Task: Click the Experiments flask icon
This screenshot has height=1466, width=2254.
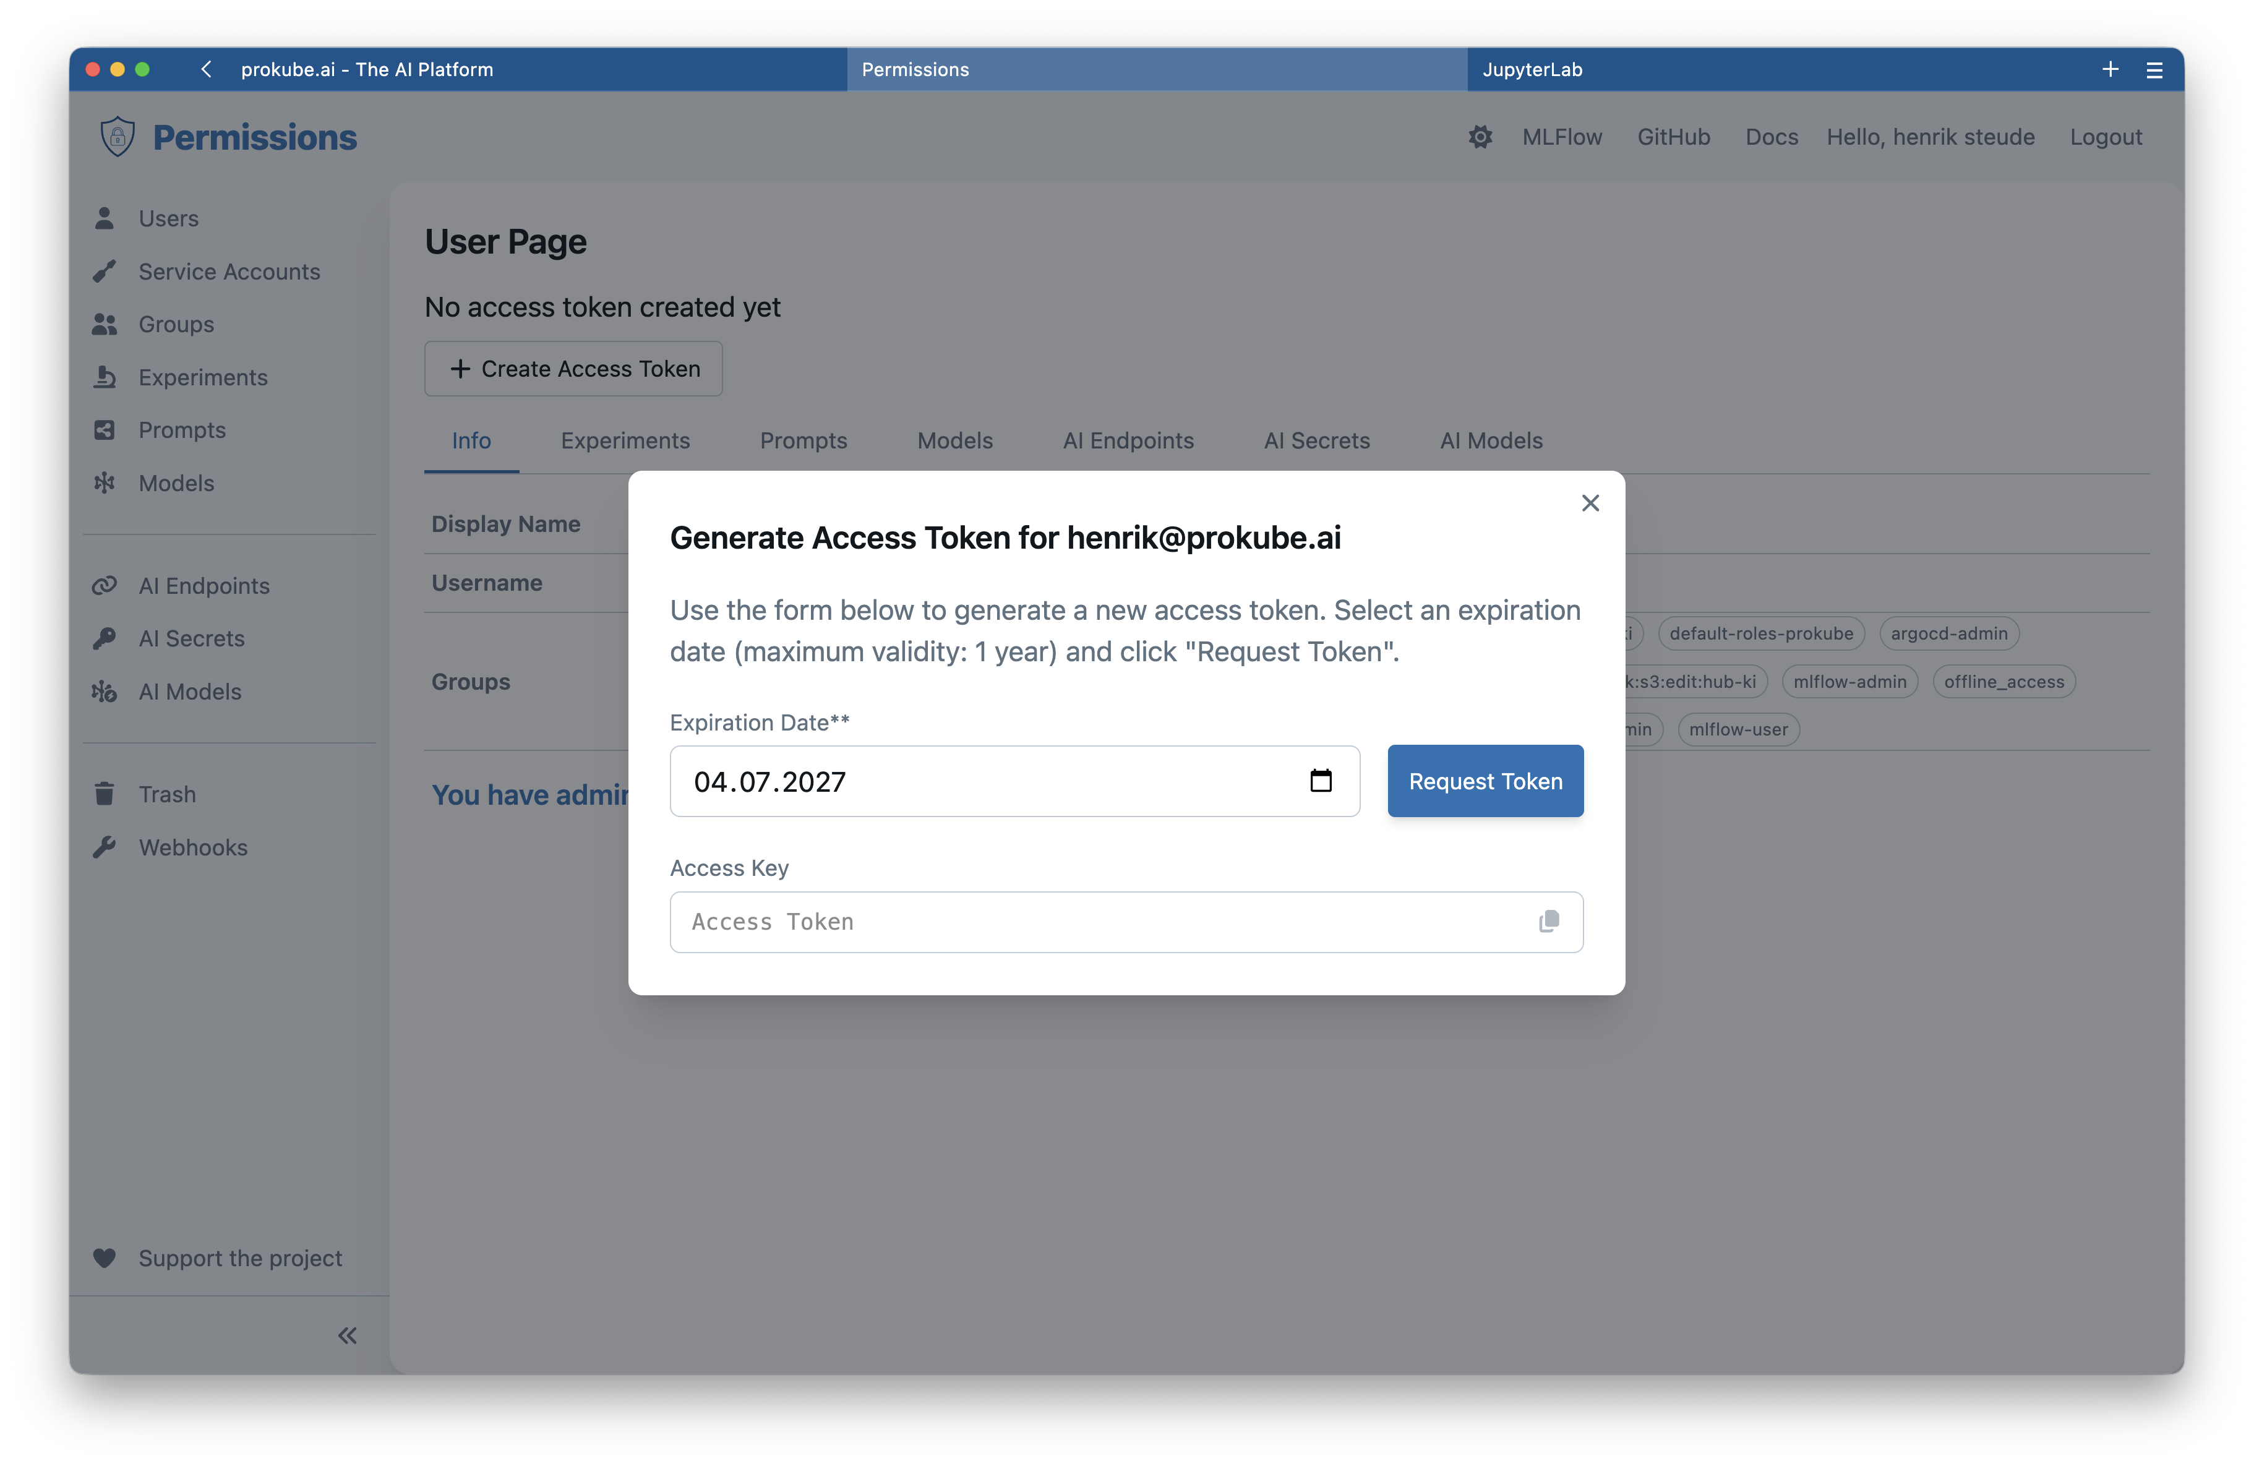Action: (x=104, y=377)
